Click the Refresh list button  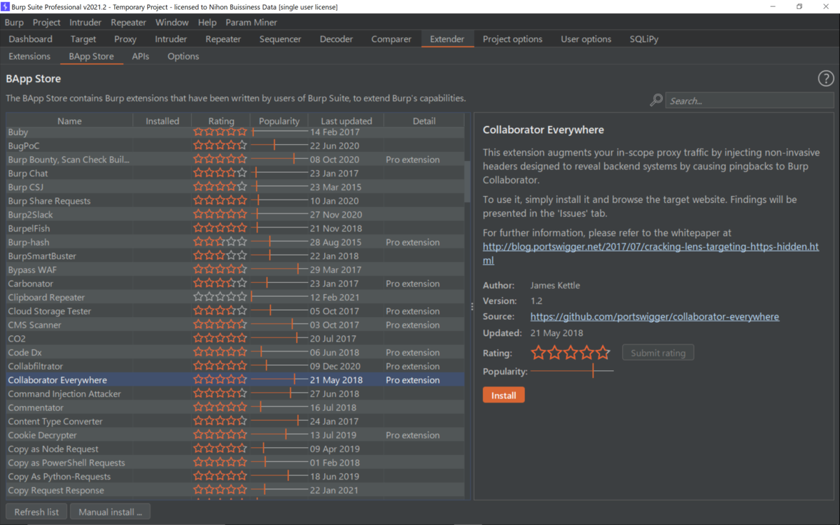click(36, 512)
